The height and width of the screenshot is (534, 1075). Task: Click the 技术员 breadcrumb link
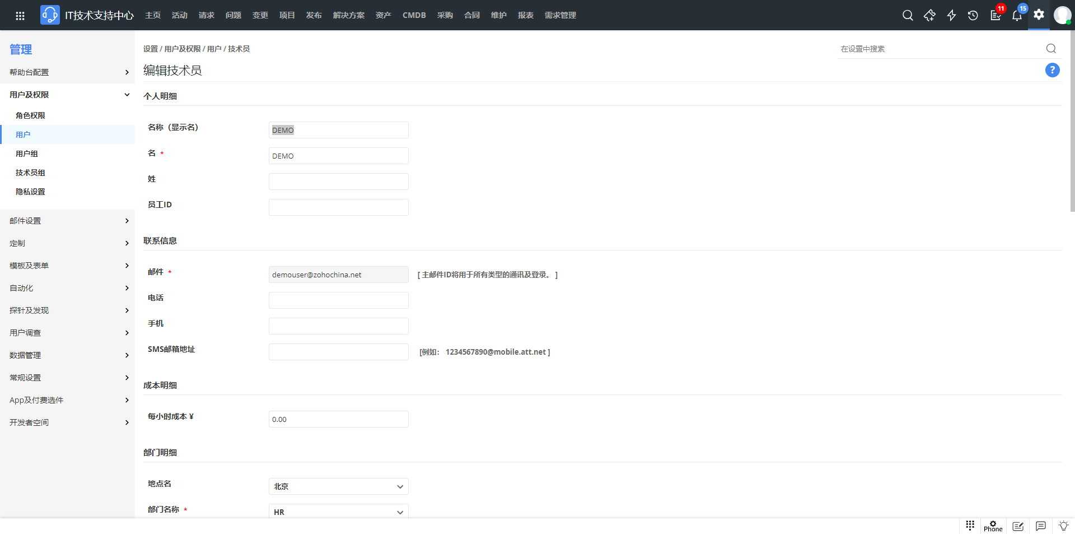coord(239,49)
